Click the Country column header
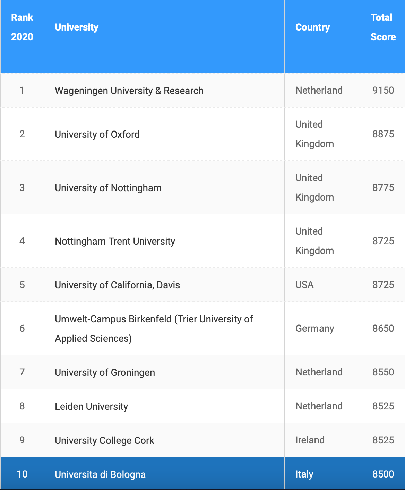The image size is (405, 490). coord(312,27)
